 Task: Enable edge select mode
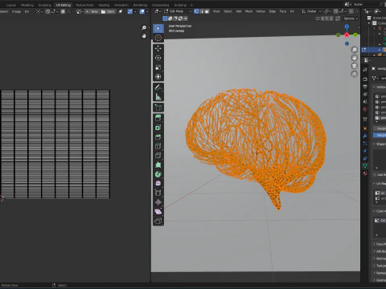pos(202,11)
